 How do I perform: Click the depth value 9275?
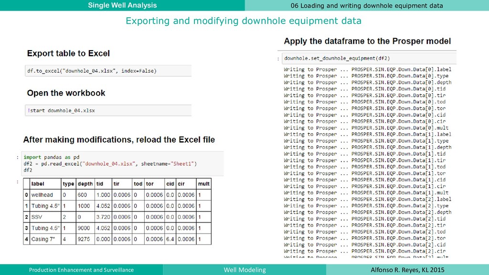click(85, 239)
